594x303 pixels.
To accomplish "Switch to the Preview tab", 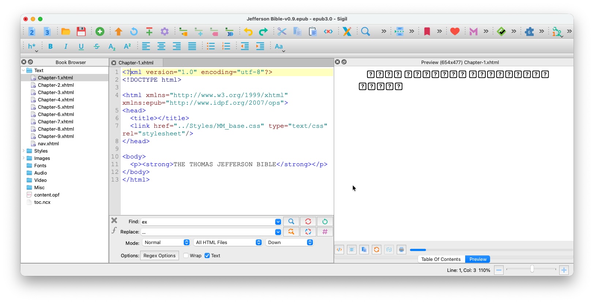I will pos(478,259).
